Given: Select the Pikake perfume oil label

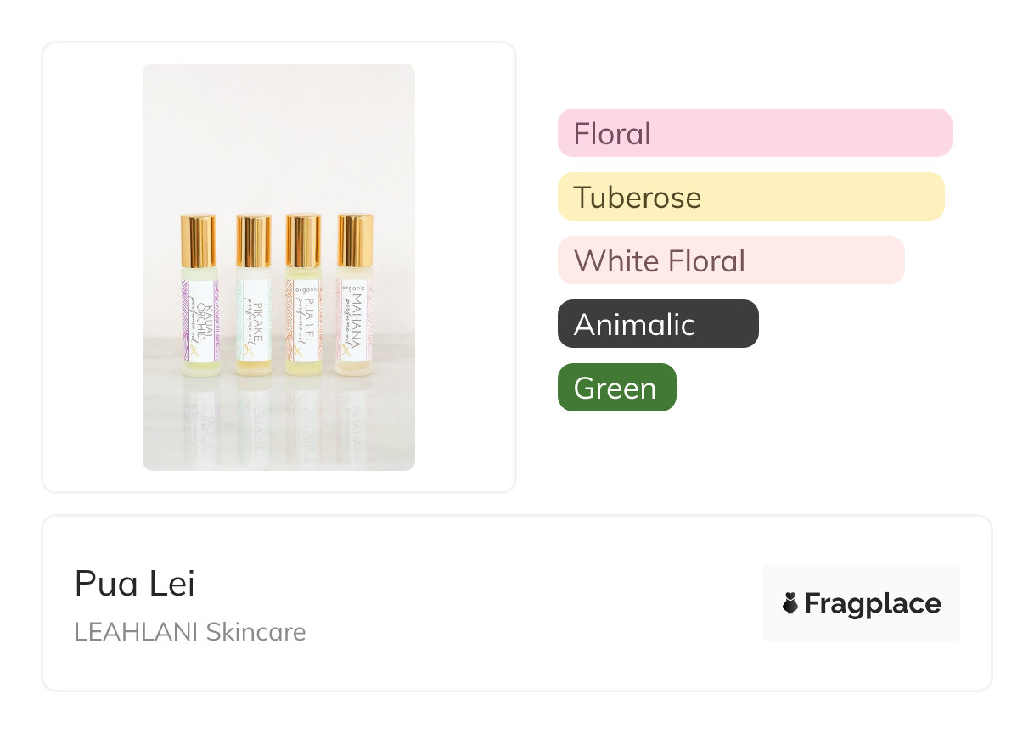Looking at the screenshot, I should coord(254,321).
